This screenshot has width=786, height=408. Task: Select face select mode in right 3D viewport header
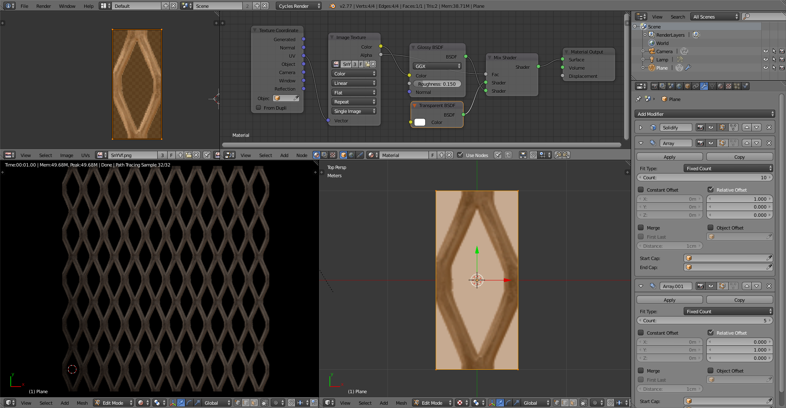573,403
